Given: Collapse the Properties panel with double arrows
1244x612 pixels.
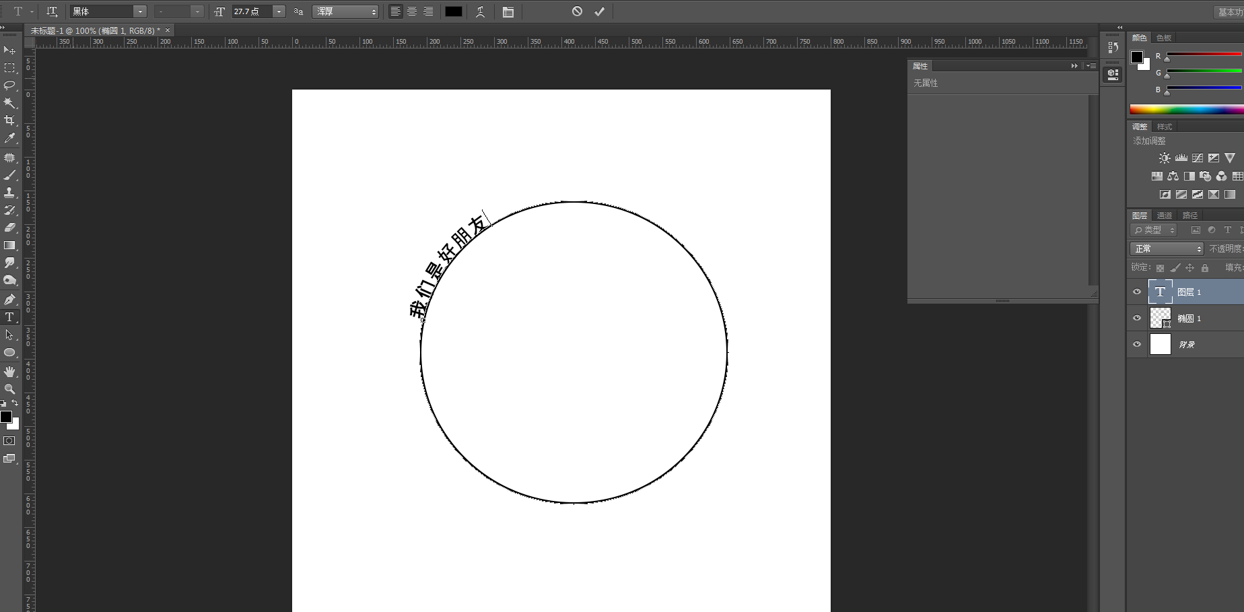Looking at the screenshot, I should click(x=1074, y=66).
